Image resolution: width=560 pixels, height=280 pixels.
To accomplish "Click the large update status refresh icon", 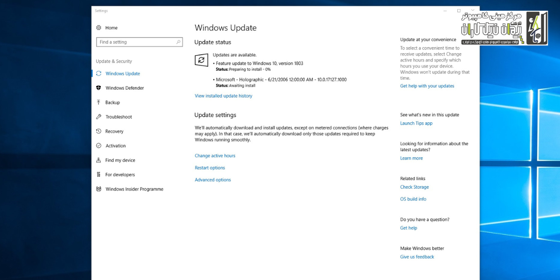I will (201, 60).
